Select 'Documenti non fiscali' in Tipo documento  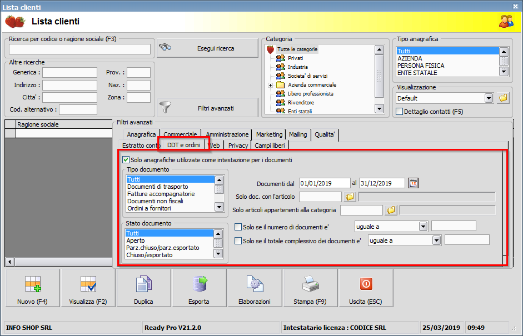pyautogui.click(x=170, y=201)
